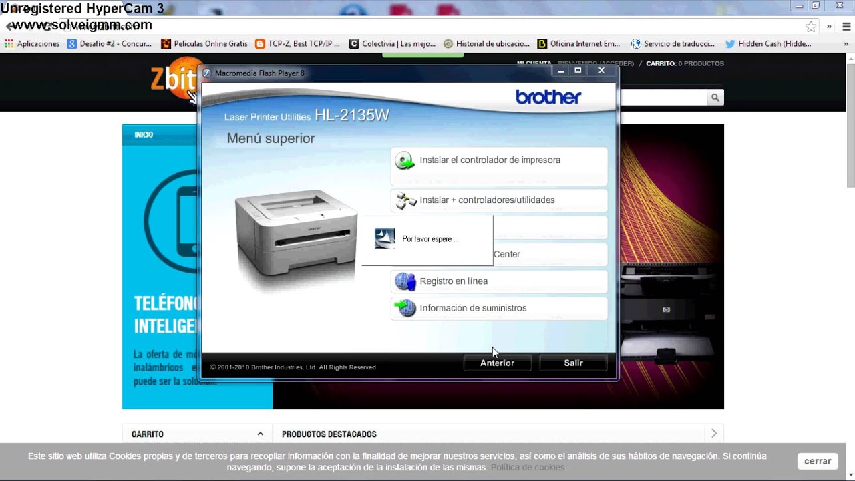855x481 pixels.
Task: Select Información de suministros option
Action: click(x=499, y=308)
